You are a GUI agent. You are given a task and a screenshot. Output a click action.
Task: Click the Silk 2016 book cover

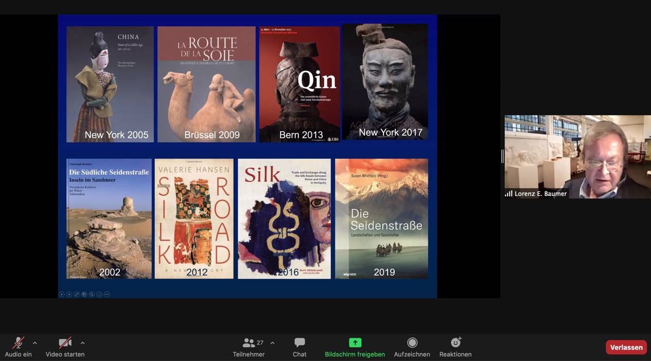pos(284,219)
